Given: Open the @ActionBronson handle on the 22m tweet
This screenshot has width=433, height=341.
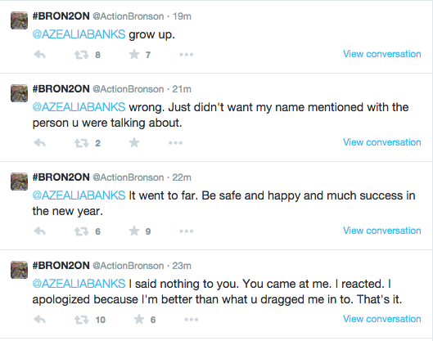Looking at the screenshot, I should coord(129,177).
